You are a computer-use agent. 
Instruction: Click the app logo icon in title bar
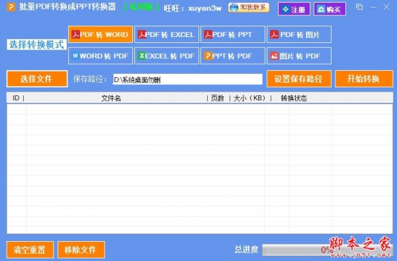pyautogui.click(x=11, y=7)
